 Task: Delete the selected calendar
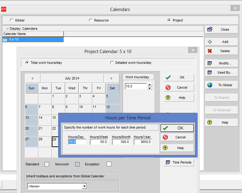point(221,51)
